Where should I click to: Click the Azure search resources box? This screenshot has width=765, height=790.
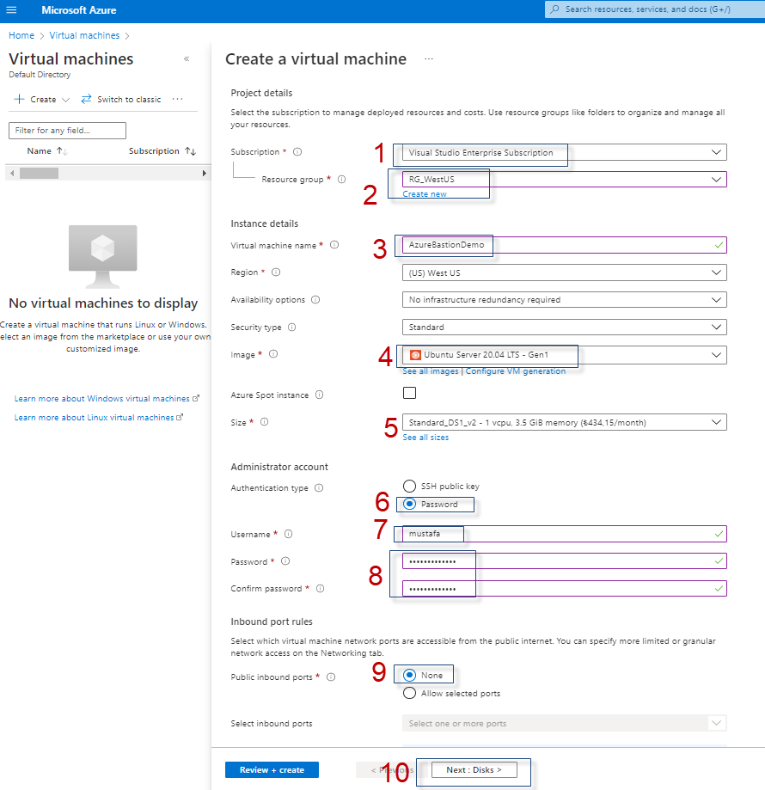[x=655, y=9]
